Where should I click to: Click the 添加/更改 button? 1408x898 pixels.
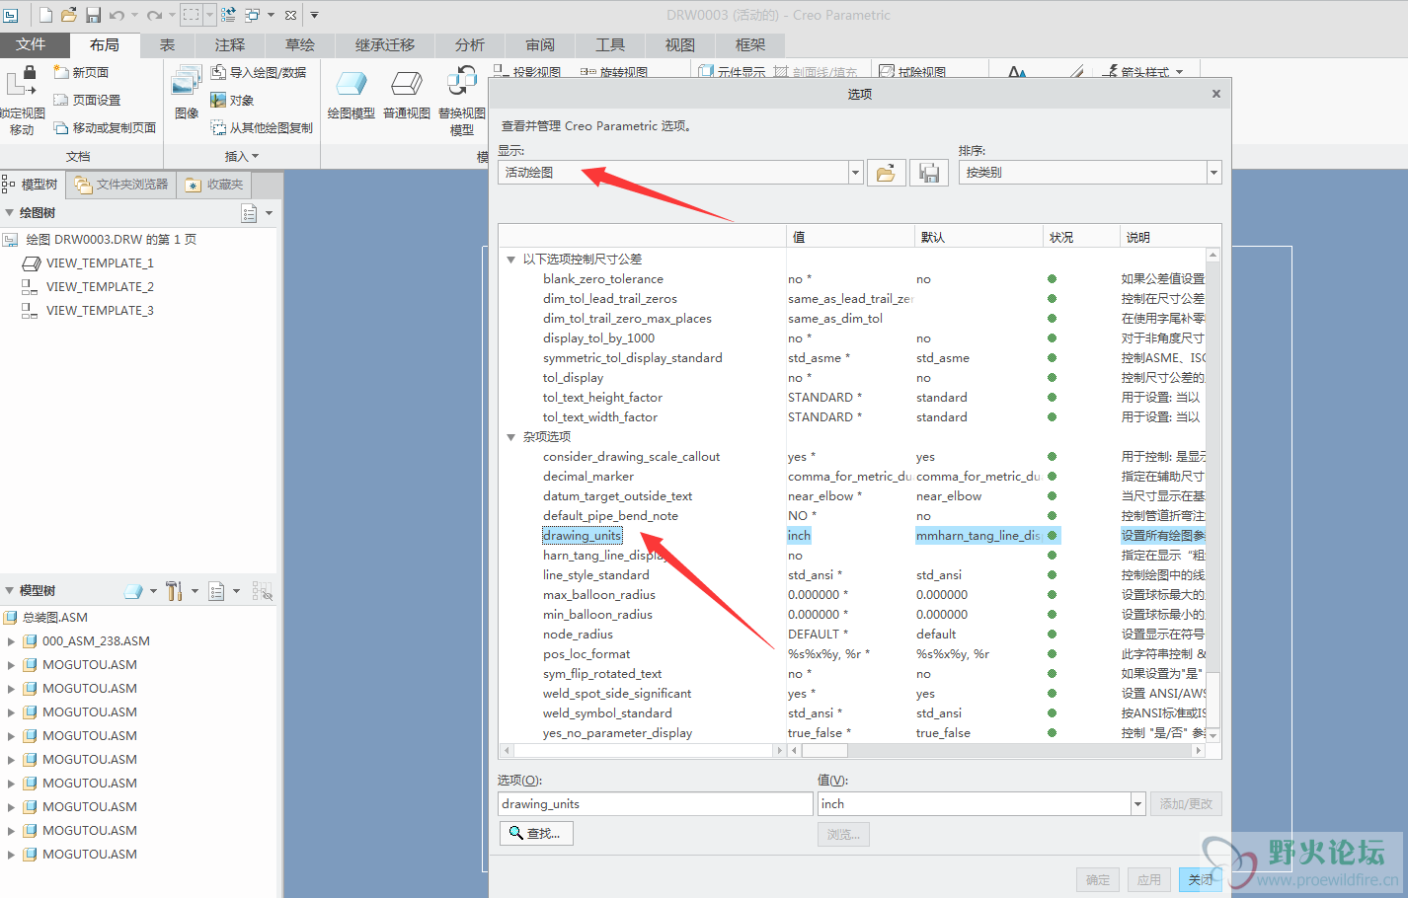pos(1186,804)
